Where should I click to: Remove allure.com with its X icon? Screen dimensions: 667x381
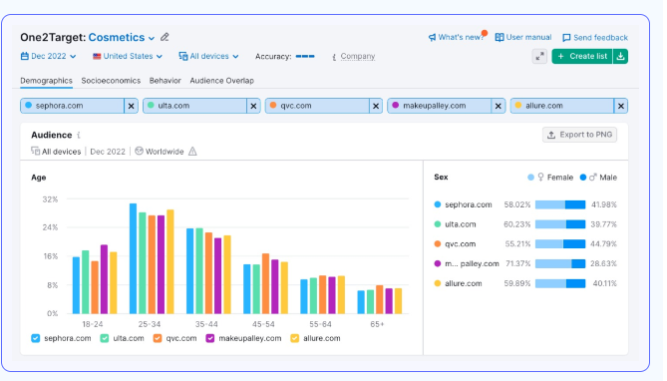621,106
